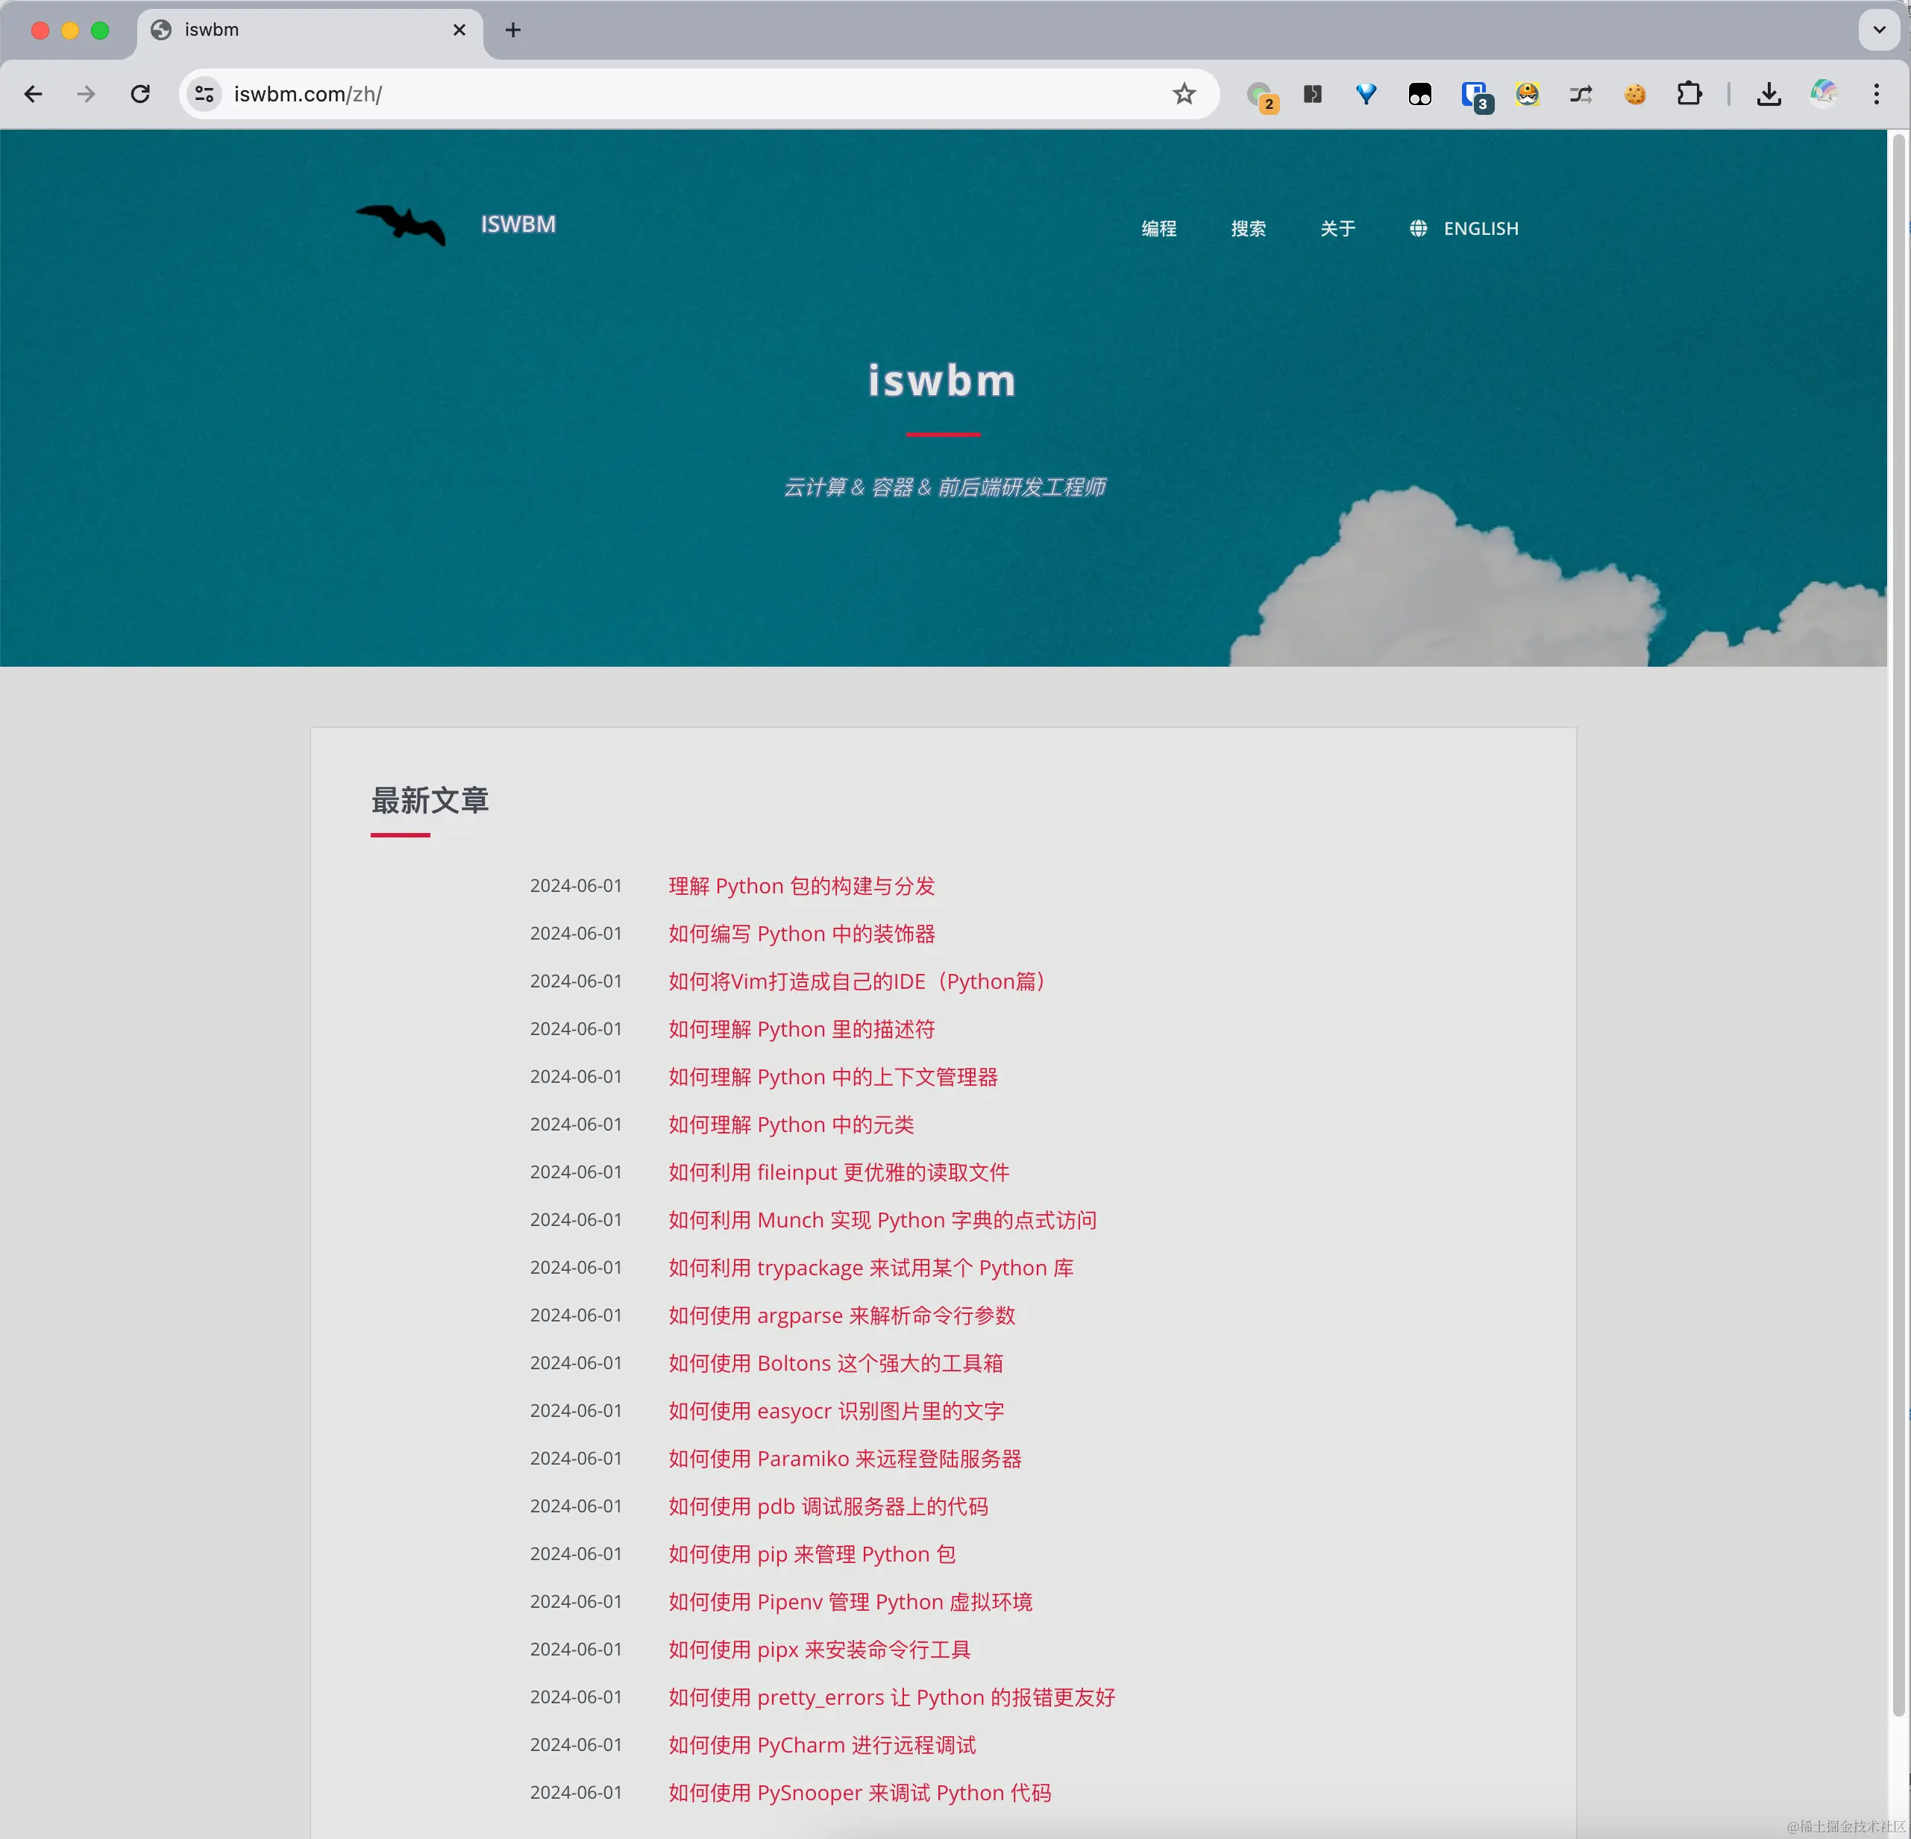Open the 编程 navigation menu item
This screenshot has width=1911, height=1839.
tap(1158, 228)
